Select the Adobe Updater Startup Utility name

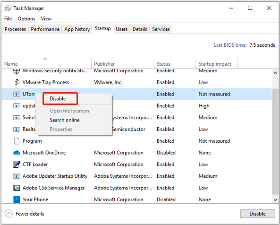tap(55, 176)
